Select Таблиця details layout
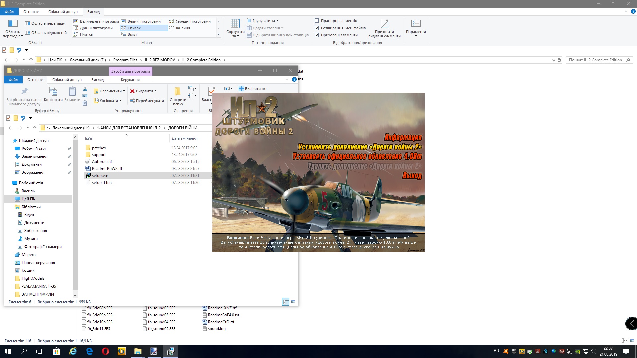Screen dimensions: 637x358 (x=179, y=28)
